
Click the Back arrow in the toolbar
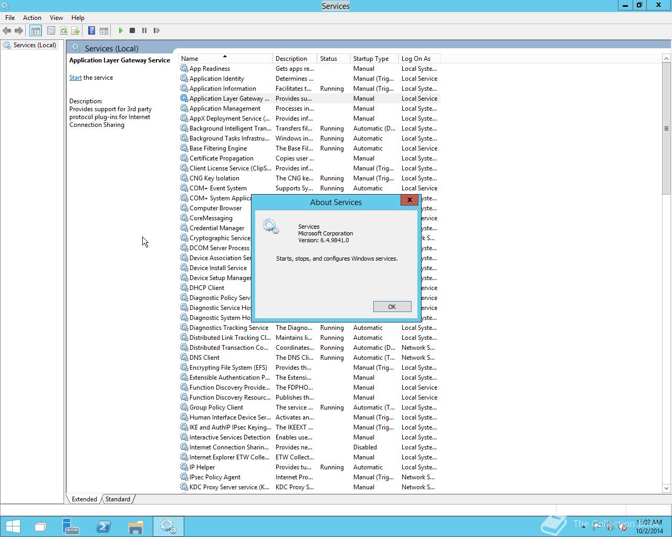coord(7,30)
